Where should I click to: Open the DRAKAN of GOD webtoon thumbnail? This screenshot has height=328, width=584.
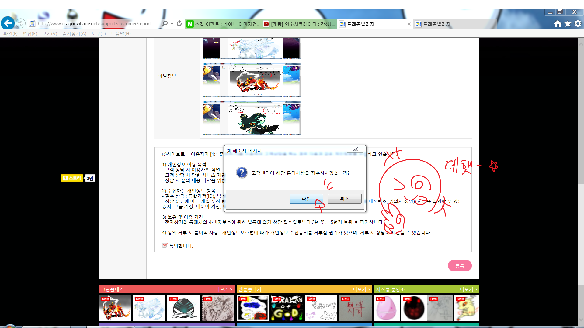click(287, 308)
